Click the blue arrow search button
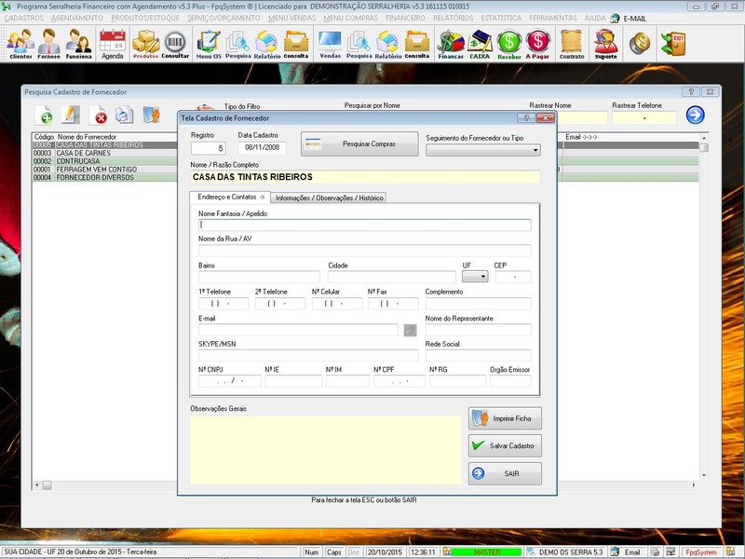The width and height of the screenshot is (745, 559). coord(695,115)
